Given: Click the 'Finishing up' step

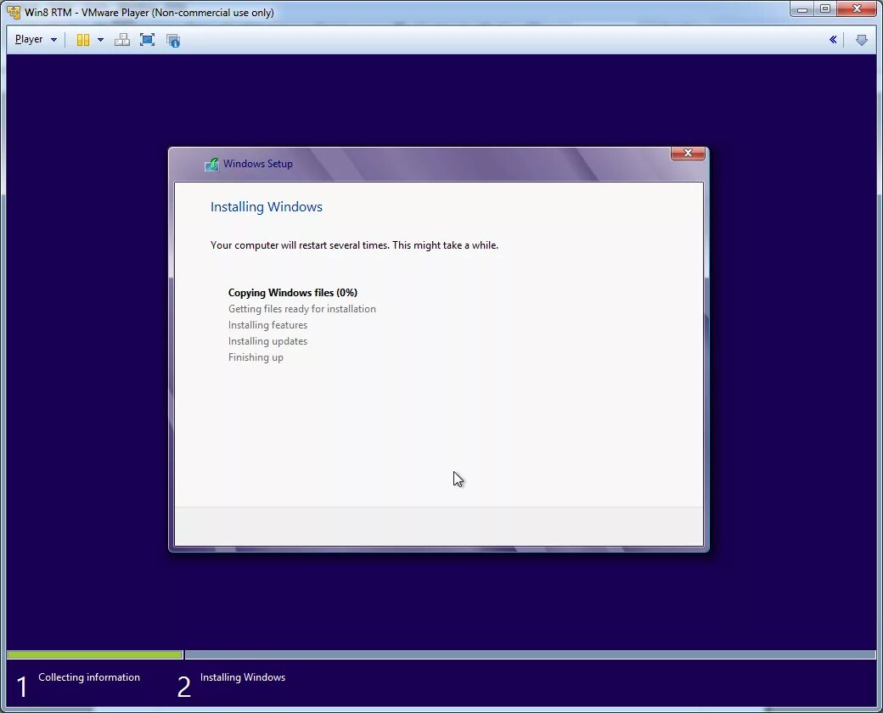Looking at the screenshot, I should click(x=256, y=357).
